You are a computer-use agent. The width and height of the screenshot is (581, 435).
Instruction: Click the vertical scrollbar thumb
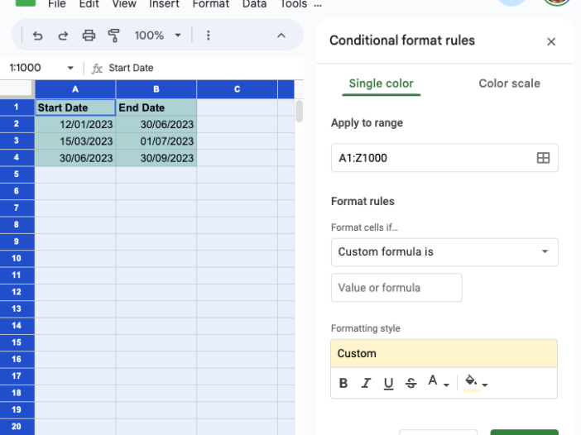(299, 111)
